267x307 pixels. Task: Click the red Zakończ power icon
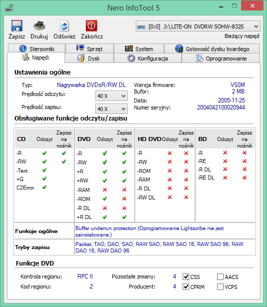pos(91,25)
